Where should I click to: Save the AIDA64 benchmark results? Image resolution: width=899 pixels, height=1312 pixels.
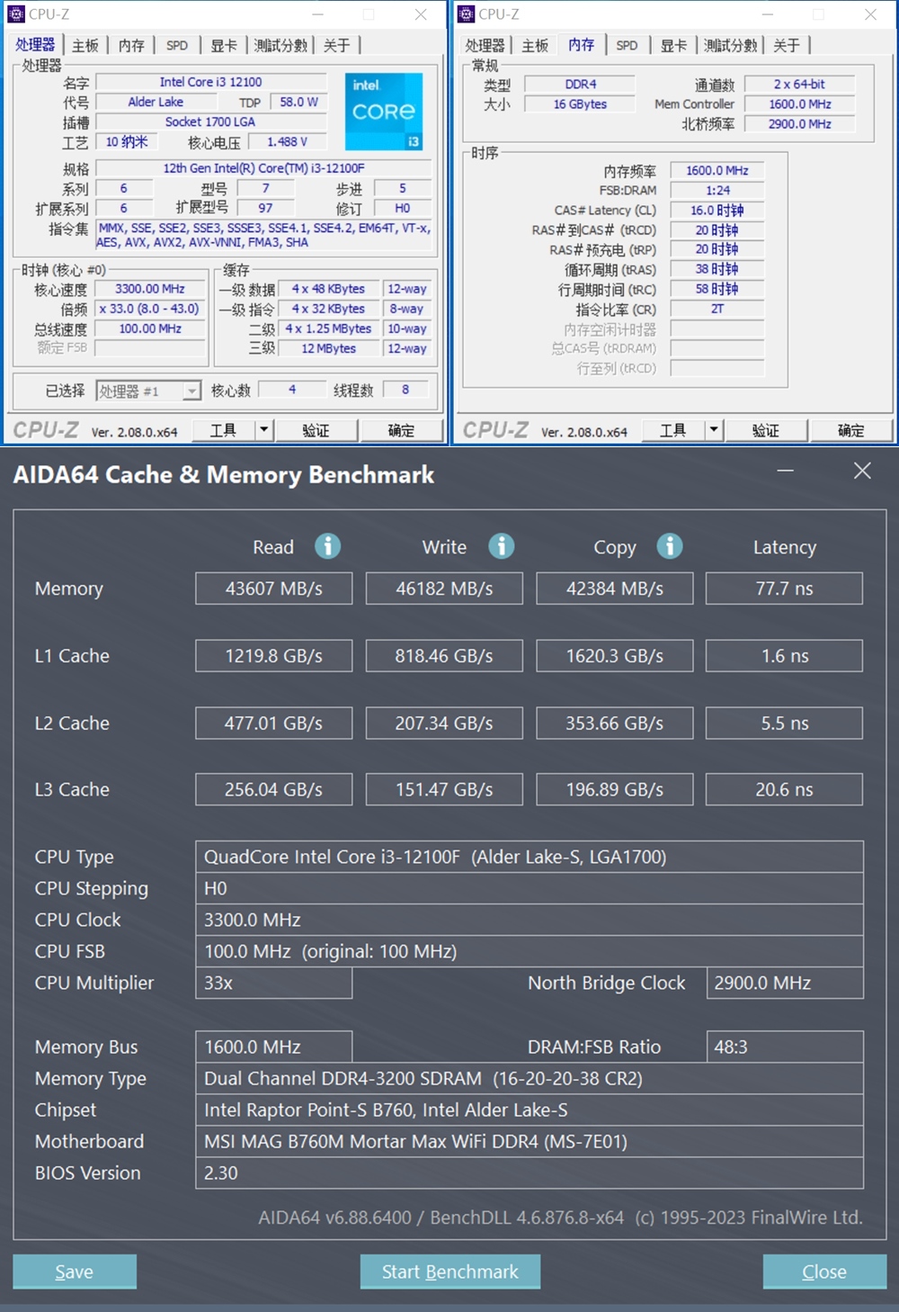tap(75, 1272)
